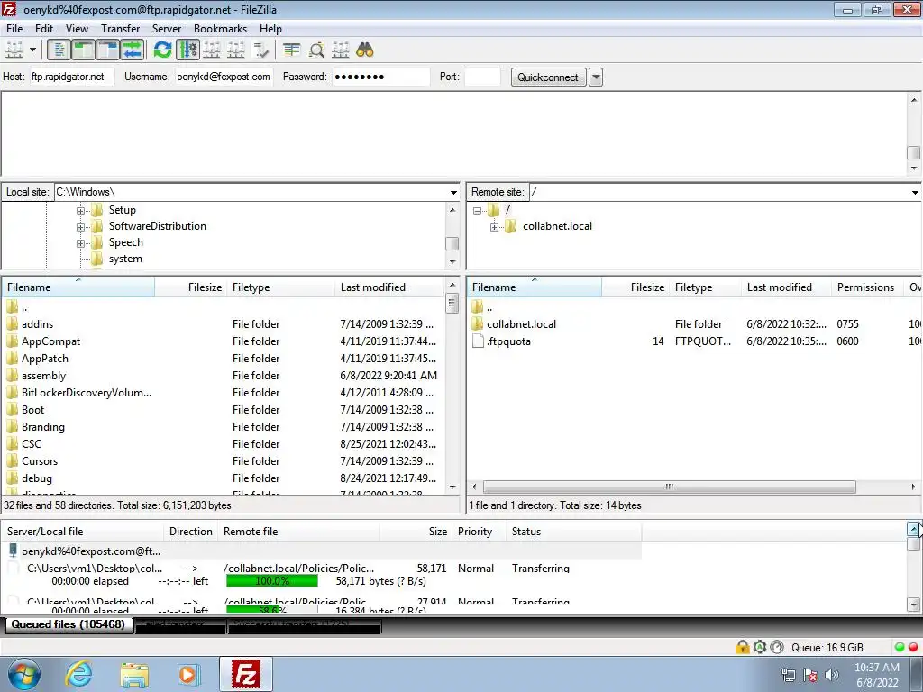
Task: Expand collabnet.local in remote tree
Action: pyautogui.click(x=495, y=227)
